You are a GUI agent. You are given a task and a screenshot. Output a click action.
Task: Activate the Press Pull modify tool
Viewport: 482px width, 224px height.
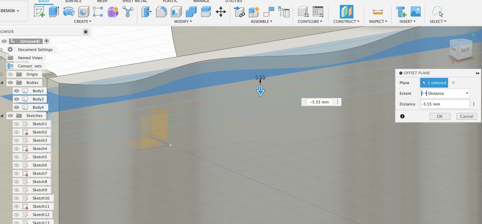tap(146, 12)
